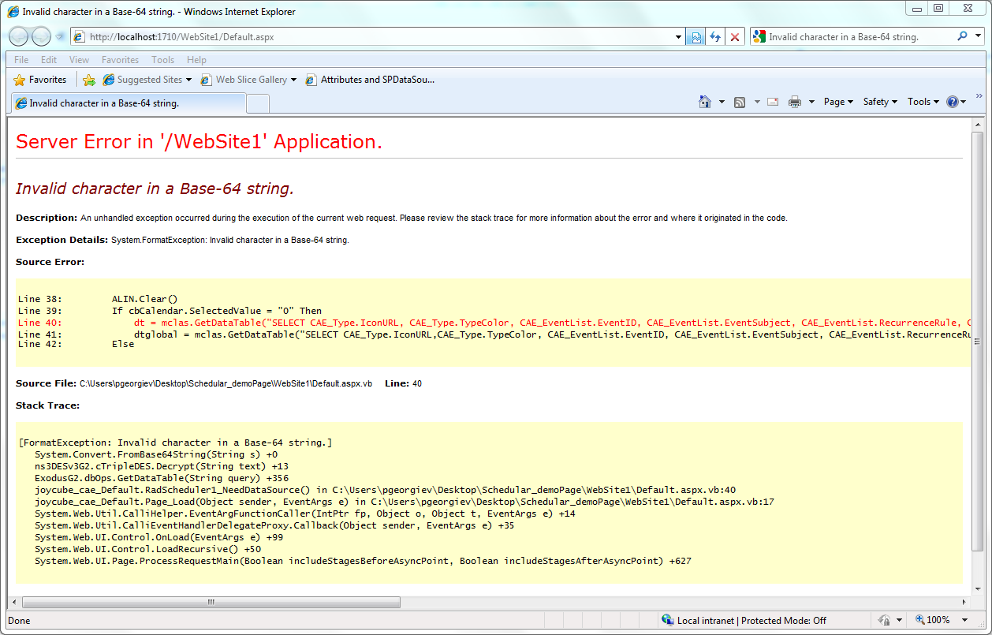Click the zoom magnifier icon
992x635 pixels.
[919, 620]
